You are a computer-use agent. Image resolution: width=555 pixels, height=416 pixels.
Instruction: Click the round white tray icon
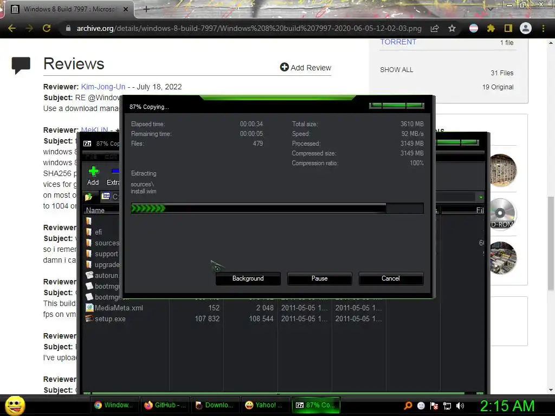pyautogui.click(x=421, y=406)
